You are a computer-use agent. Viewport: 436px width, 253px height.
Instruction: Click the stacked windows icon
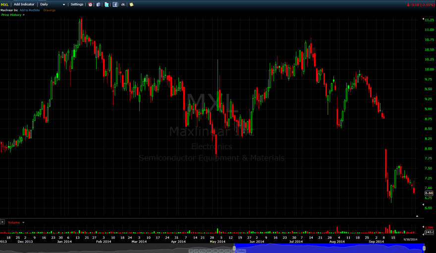coord(98,4)
